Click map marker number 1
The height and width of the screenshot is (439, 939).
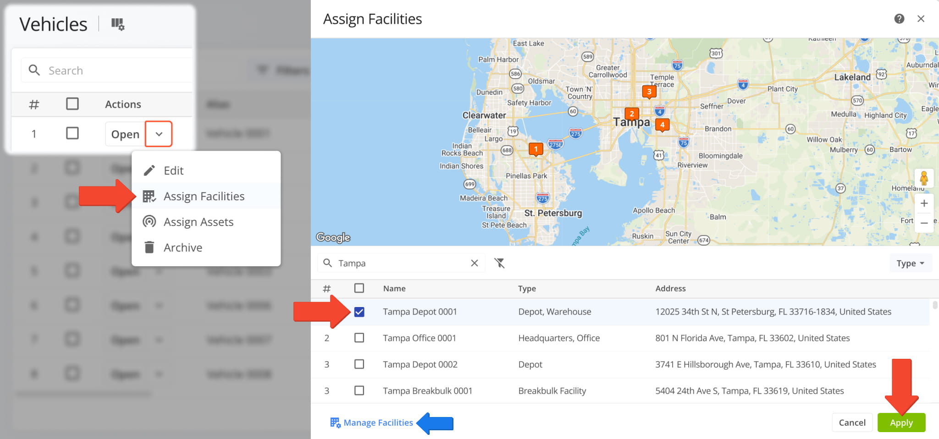click(x=536, y=149)
